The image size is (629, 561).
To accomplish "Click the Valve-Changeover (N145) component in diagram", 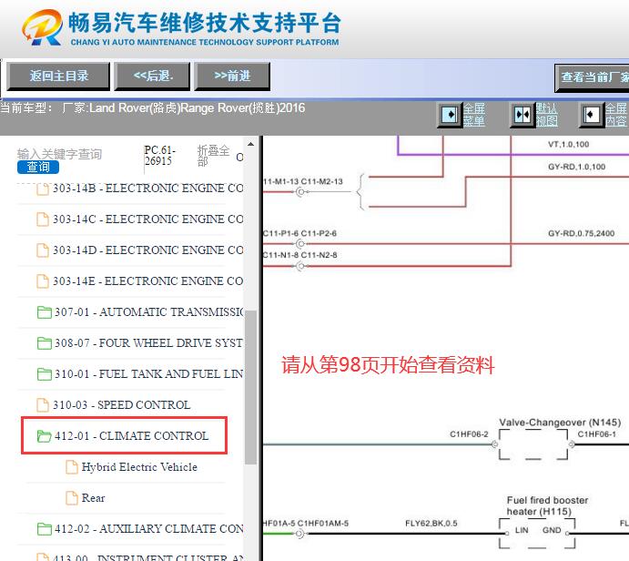I will [533, 444].
